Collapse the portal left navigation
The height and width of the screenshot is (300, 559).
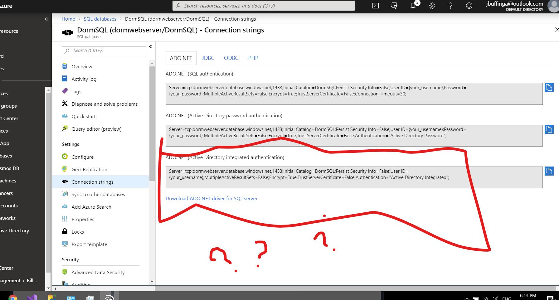click(46, 19)
